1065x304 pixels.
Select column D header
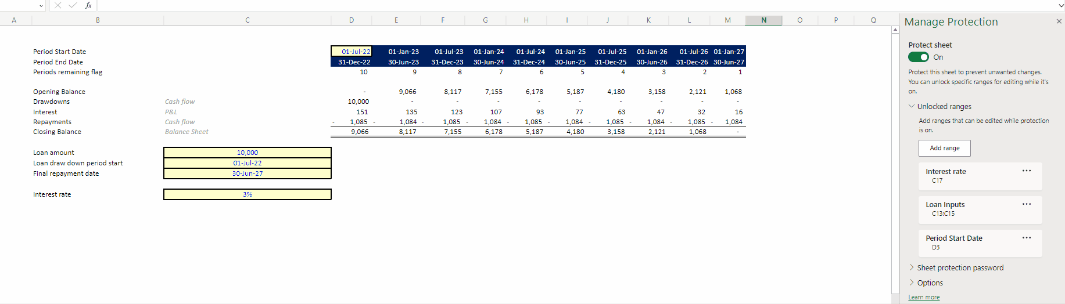[351, 20]
